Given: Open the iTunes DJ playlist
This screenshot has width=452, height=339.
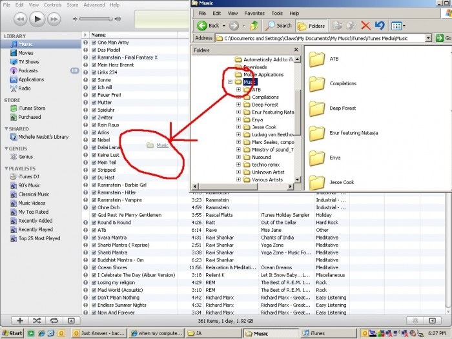Looking at the screenshot, I should click(x=28, y=177).
